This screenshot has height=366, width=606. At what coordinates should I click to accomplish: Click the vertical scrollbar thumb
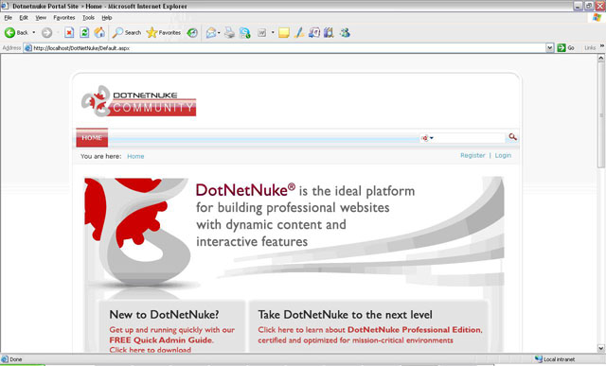pos(601,115)
